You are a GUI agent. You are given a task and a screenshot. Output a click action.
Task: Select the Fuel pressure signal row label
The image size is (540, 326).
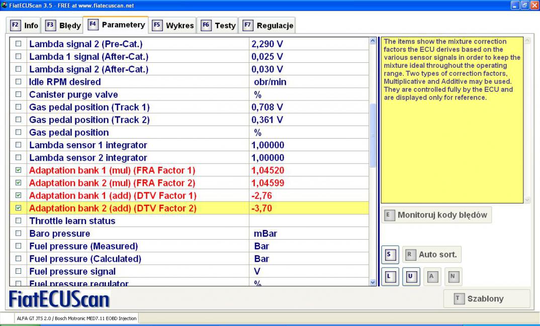(x=72, y=271)
